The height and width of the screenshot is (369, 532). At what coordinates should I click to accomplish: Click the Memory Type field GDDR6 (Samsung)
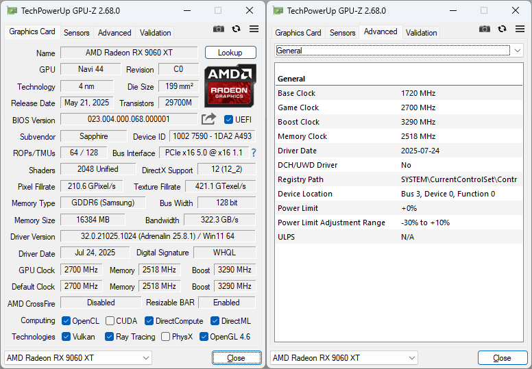tap(103, 203)
